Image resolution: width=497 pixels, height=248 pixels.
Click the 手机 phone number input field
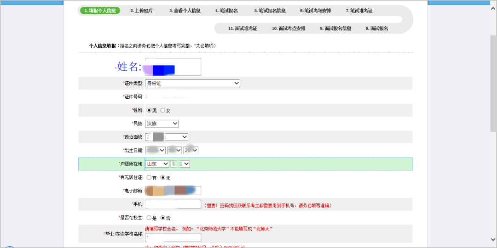pyautogui.click(x=173, y=204)
